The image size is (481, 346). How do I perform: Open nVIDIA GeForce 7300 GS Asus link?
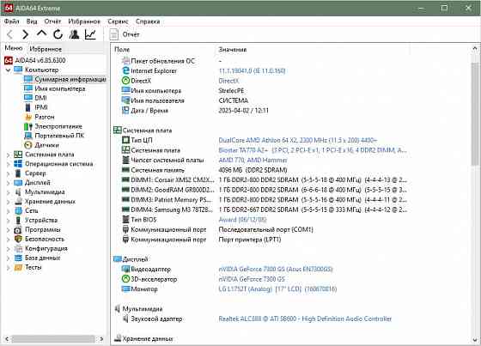pos(276,269)
